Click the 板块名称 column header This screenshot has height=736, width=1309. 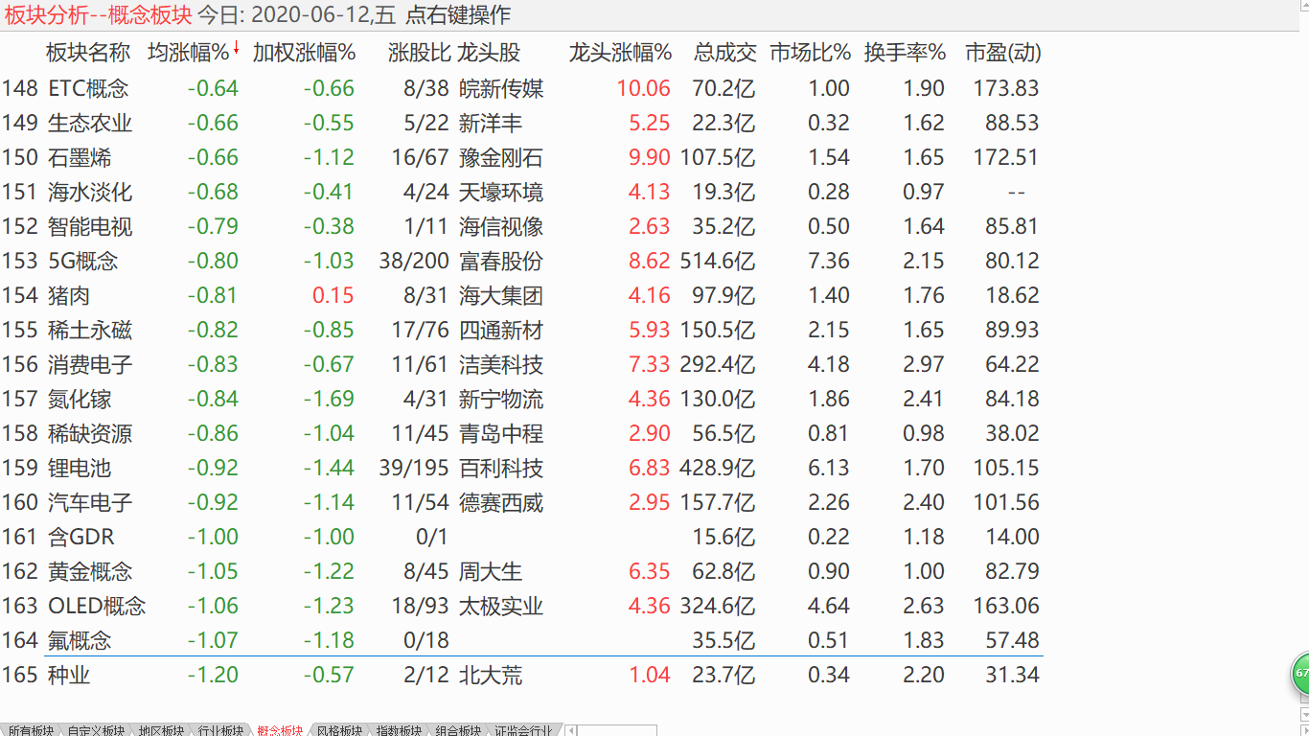point(88,53)
